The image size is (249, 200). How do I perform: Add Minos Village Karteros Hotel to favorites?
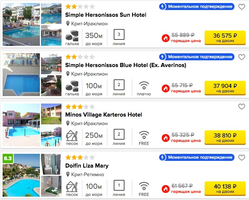pyautogui.click(x=242, y=107)
